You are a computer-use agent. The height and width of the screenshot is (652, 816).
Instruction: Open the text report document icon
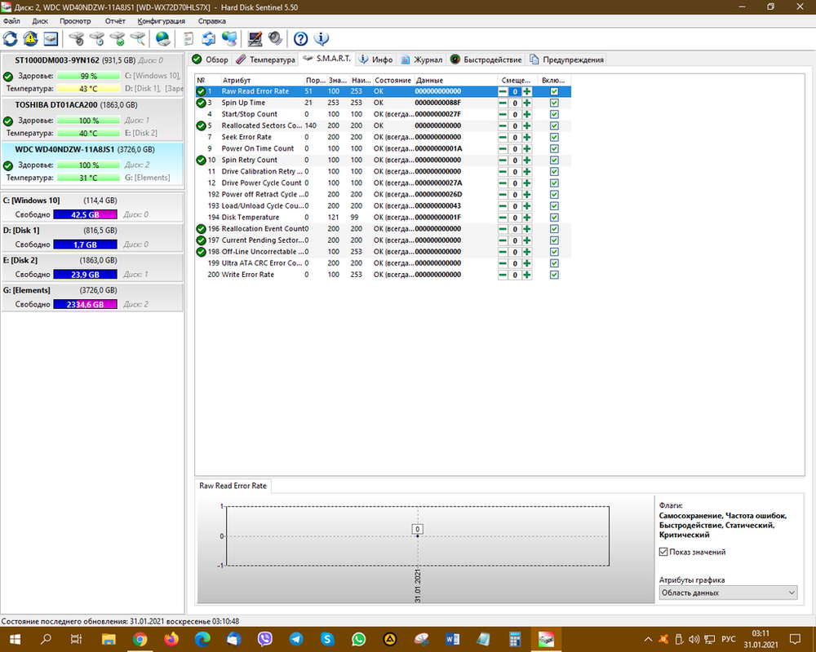[188, 38]
